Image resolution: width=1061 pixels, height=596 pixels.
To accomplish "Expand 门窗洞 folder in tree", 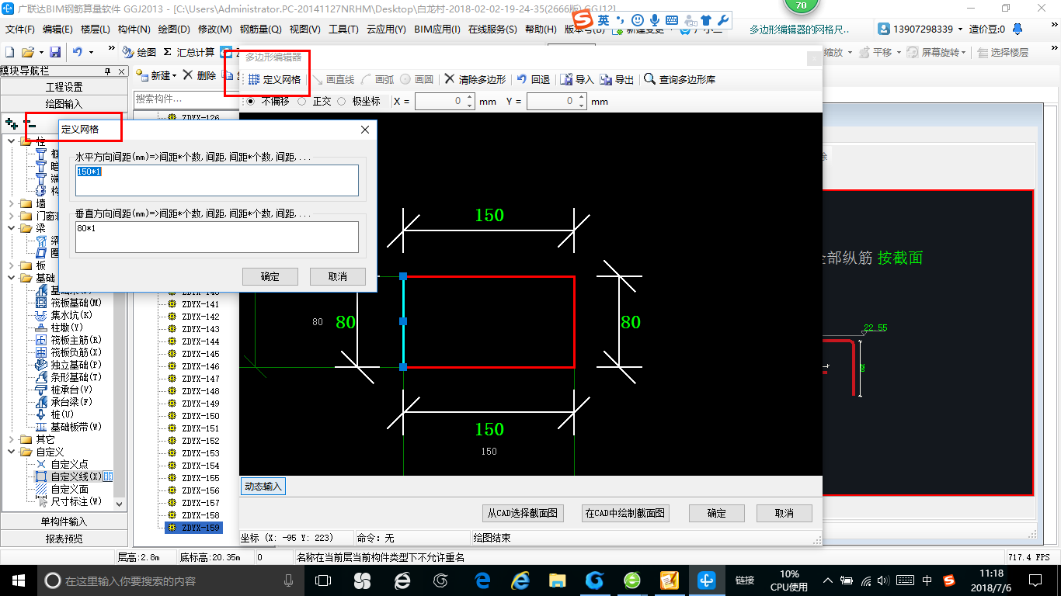I will click(x=12, y=216).
